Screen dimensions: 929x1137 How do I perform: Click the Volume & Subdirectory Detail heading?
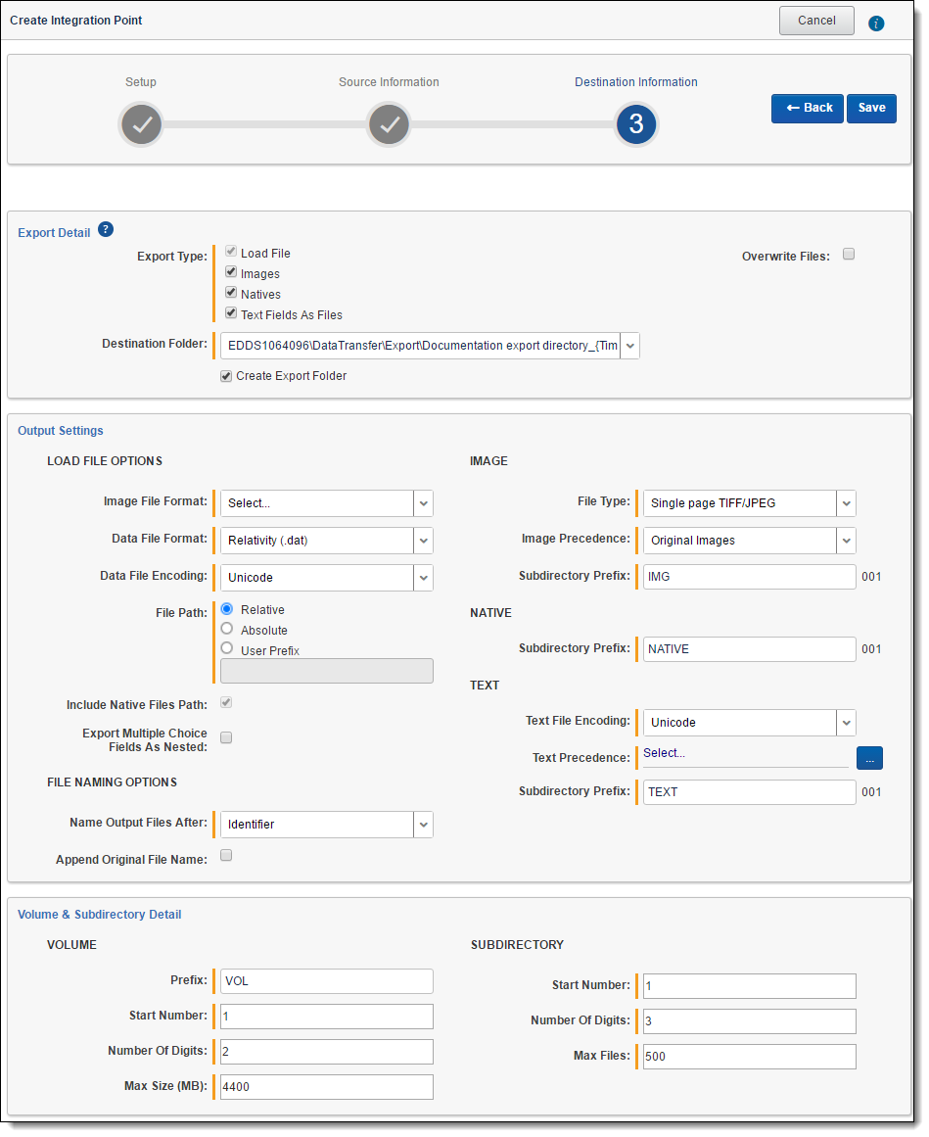(99, 915)
